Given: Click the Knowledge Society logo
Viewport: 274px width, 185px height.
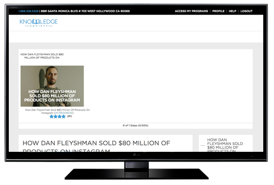Looking at the screenshot, I should click(39, 23).
